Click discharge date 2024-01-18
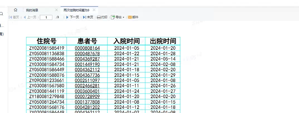Image resolution: width=299 pixels, height=113 pixels. [x=163, y=107]
